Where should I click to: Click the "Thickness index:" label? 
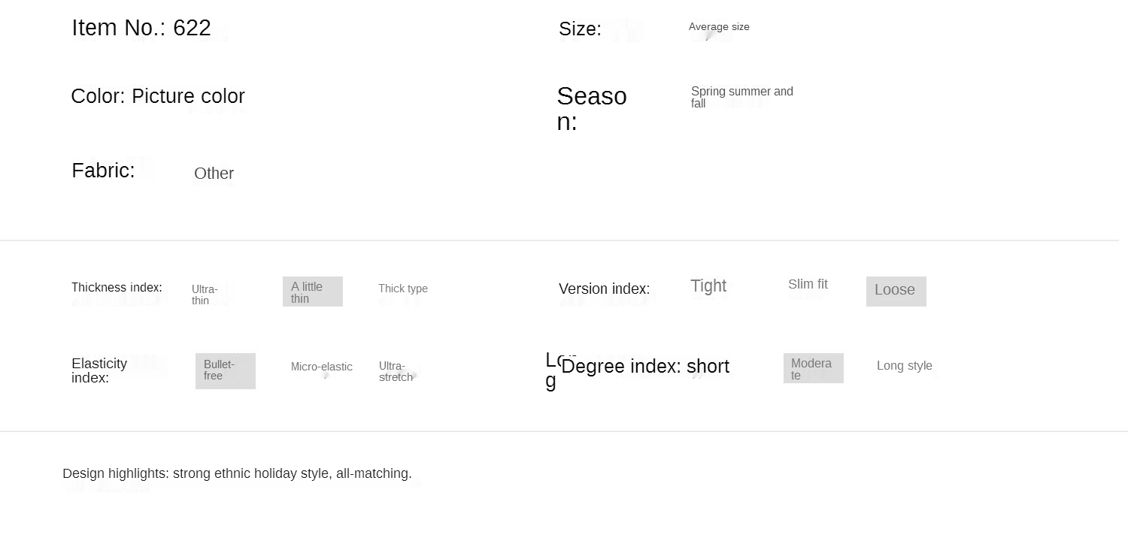coord(117,288)
